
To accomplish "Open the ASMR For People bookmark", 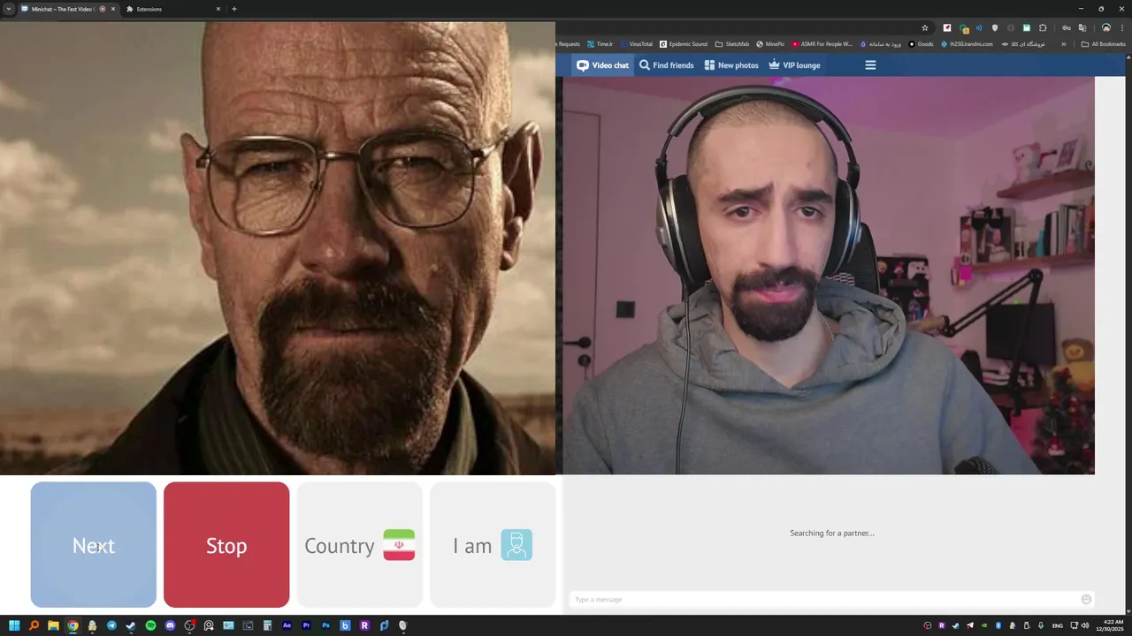I will [x=822, y=44].
